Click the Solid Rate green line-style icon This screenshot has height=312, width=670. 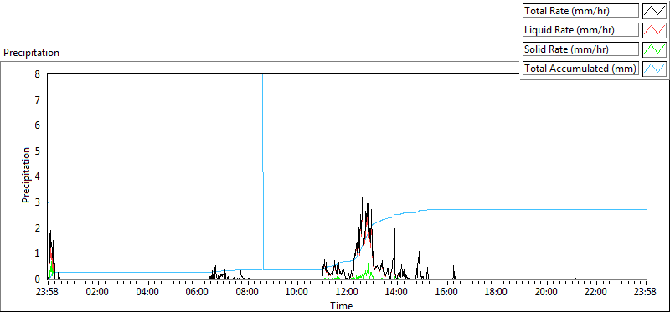[x=654, y=49]
